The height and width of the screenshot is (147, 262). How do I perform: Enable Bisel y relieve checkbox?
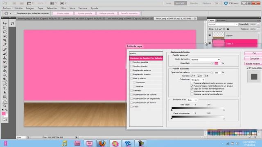(x=131, y=78)
